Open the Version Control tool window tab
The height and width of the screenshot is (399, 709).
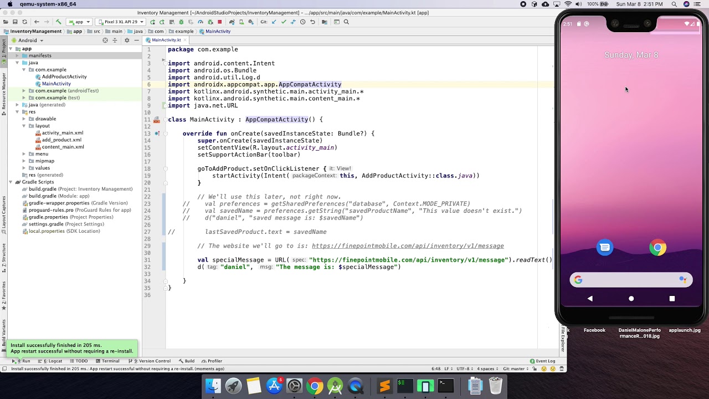click(150, 361)
